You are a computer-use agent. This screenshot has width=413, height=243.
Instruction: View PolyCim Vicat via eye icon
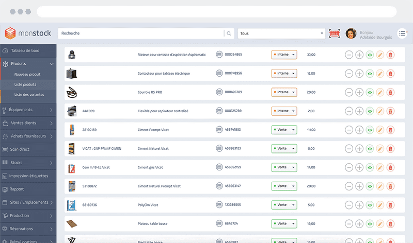coord(370,205)
